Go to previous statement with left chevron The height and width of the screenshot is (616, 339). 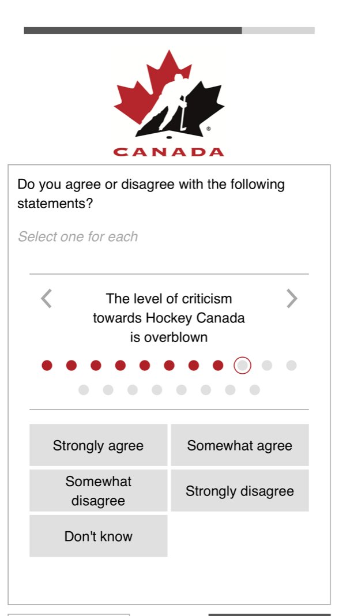click(46, 299)
